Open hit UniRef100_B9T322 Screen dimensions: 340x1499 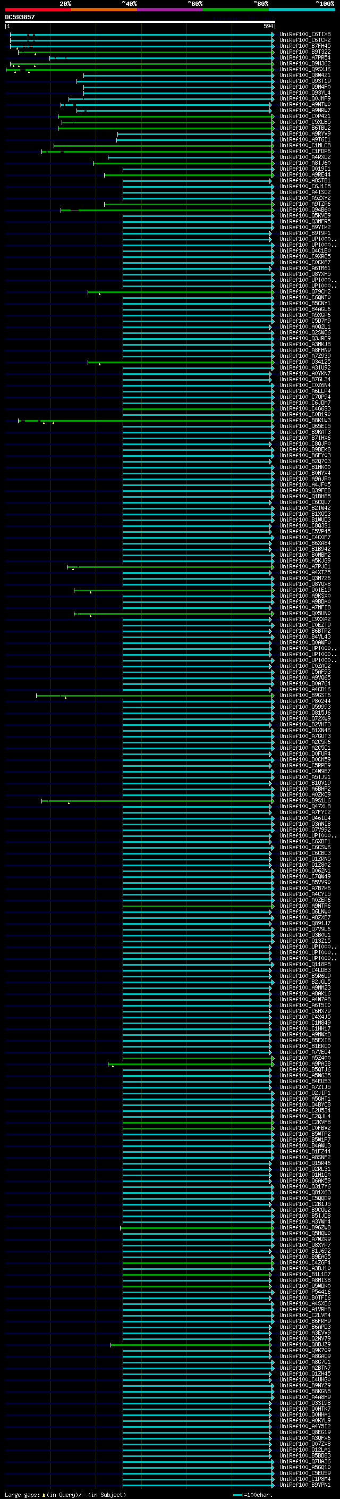[305, 52]
